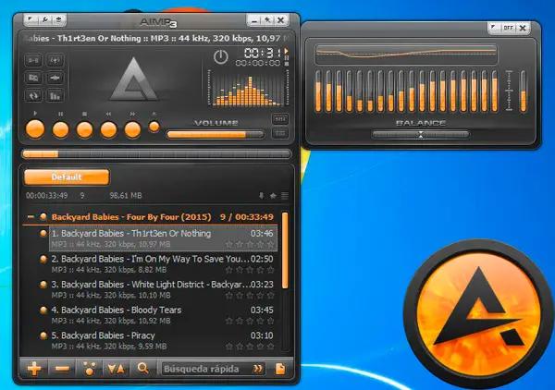Image resolution: width=555 pixels, height=390 pixels.
Task: Give Bloody Tears a one-star rating
Action: point(229,321)
